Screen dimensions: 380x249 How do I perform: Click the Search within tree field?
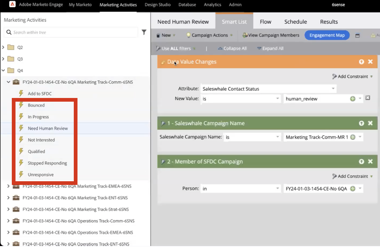pyautogui.click(x=71, y=32)
